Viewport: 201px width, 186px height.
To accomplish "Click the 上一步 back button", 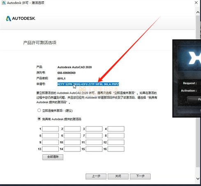I will 96,176.
